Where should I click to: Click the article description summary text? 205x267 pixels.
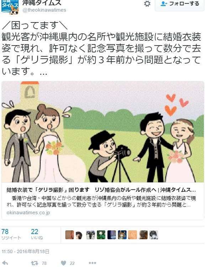tap(101, 201)
